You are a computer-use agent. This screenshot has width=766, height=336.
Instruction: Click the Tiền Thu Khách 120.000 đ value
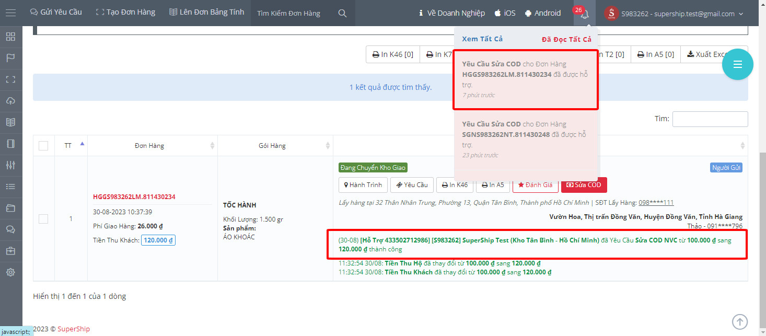click(158, 240)
